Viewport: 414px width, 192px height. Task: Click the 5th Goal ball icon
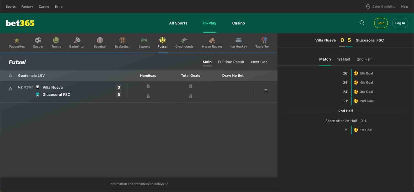[356, 73]
